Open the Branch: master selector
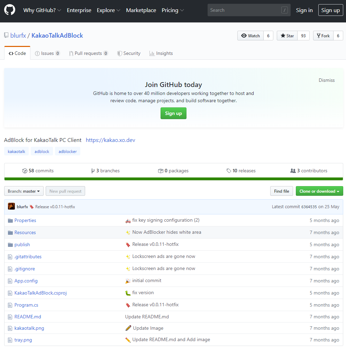The image size is (346, 347). [24, 191]
